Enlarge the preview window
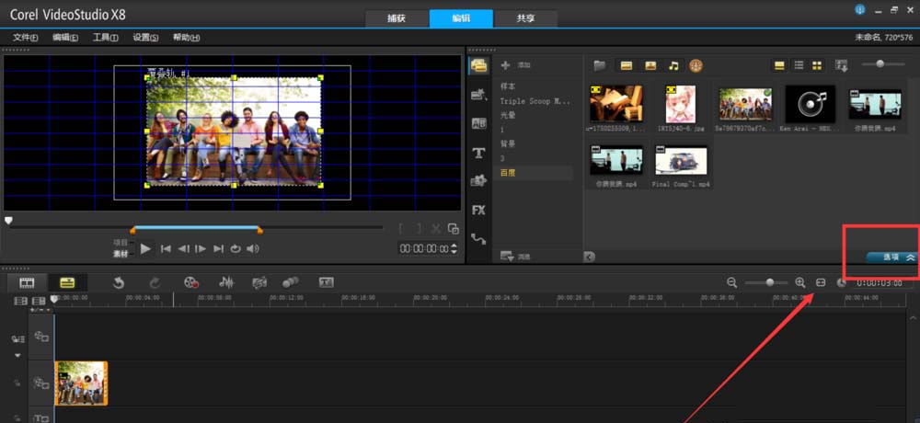The height and width of the screenshot is (423, 920). point(453,229)
